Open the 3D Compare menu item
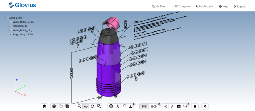The width and height of the screenshot is (255, 111). [180, 6]
